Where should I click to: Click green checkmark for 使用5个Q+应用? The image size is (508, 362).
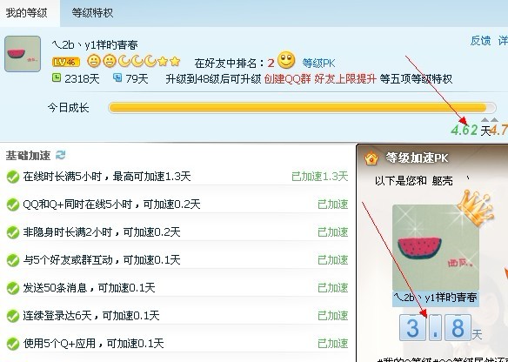coord(13,344)
